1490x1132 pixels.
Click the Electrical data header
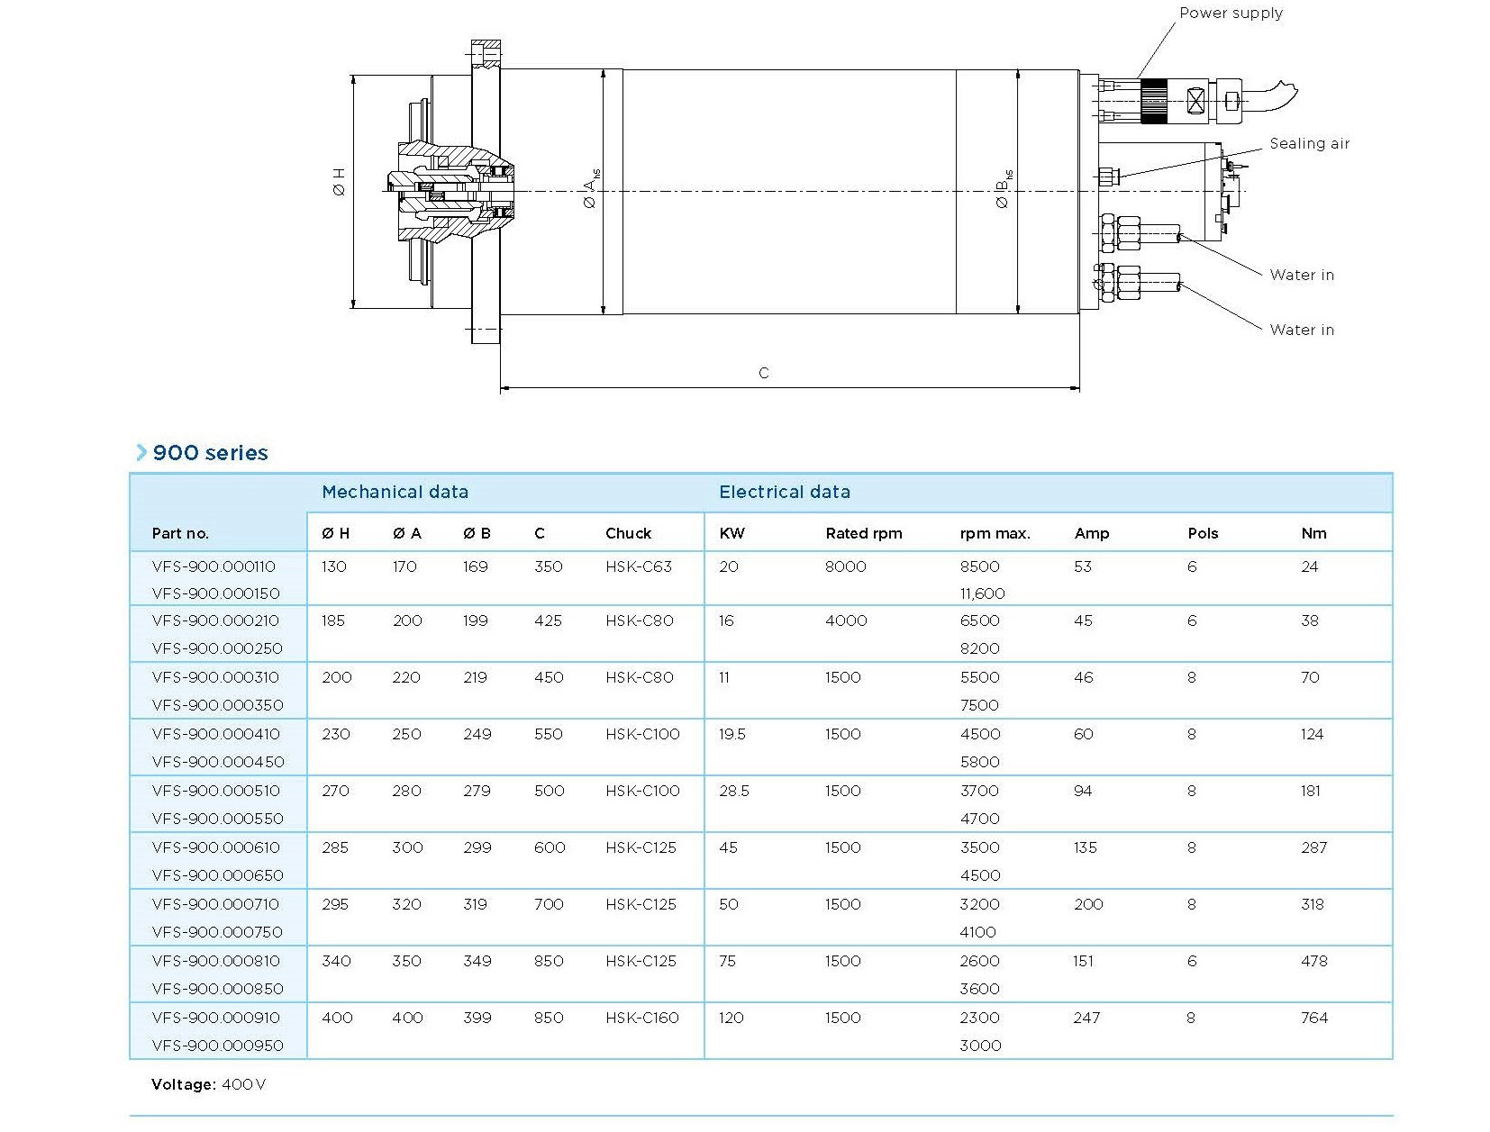784,493
